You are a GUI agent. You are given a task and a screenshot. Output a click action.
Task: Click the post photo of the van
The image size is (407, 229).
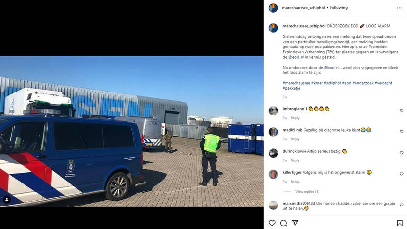tap(131, 131)
